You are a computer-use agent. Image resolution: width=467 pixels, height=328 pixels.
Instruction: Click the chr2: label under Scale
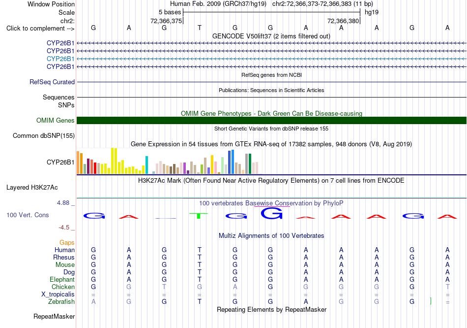pyautogui.click(x=67, y=21)
